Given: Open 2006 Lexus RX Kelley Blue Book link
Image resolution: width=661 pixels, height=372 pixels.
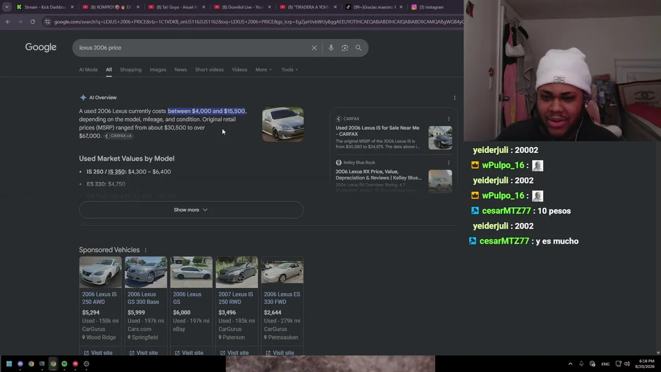Looking at the screenshot, I should 379,175.
